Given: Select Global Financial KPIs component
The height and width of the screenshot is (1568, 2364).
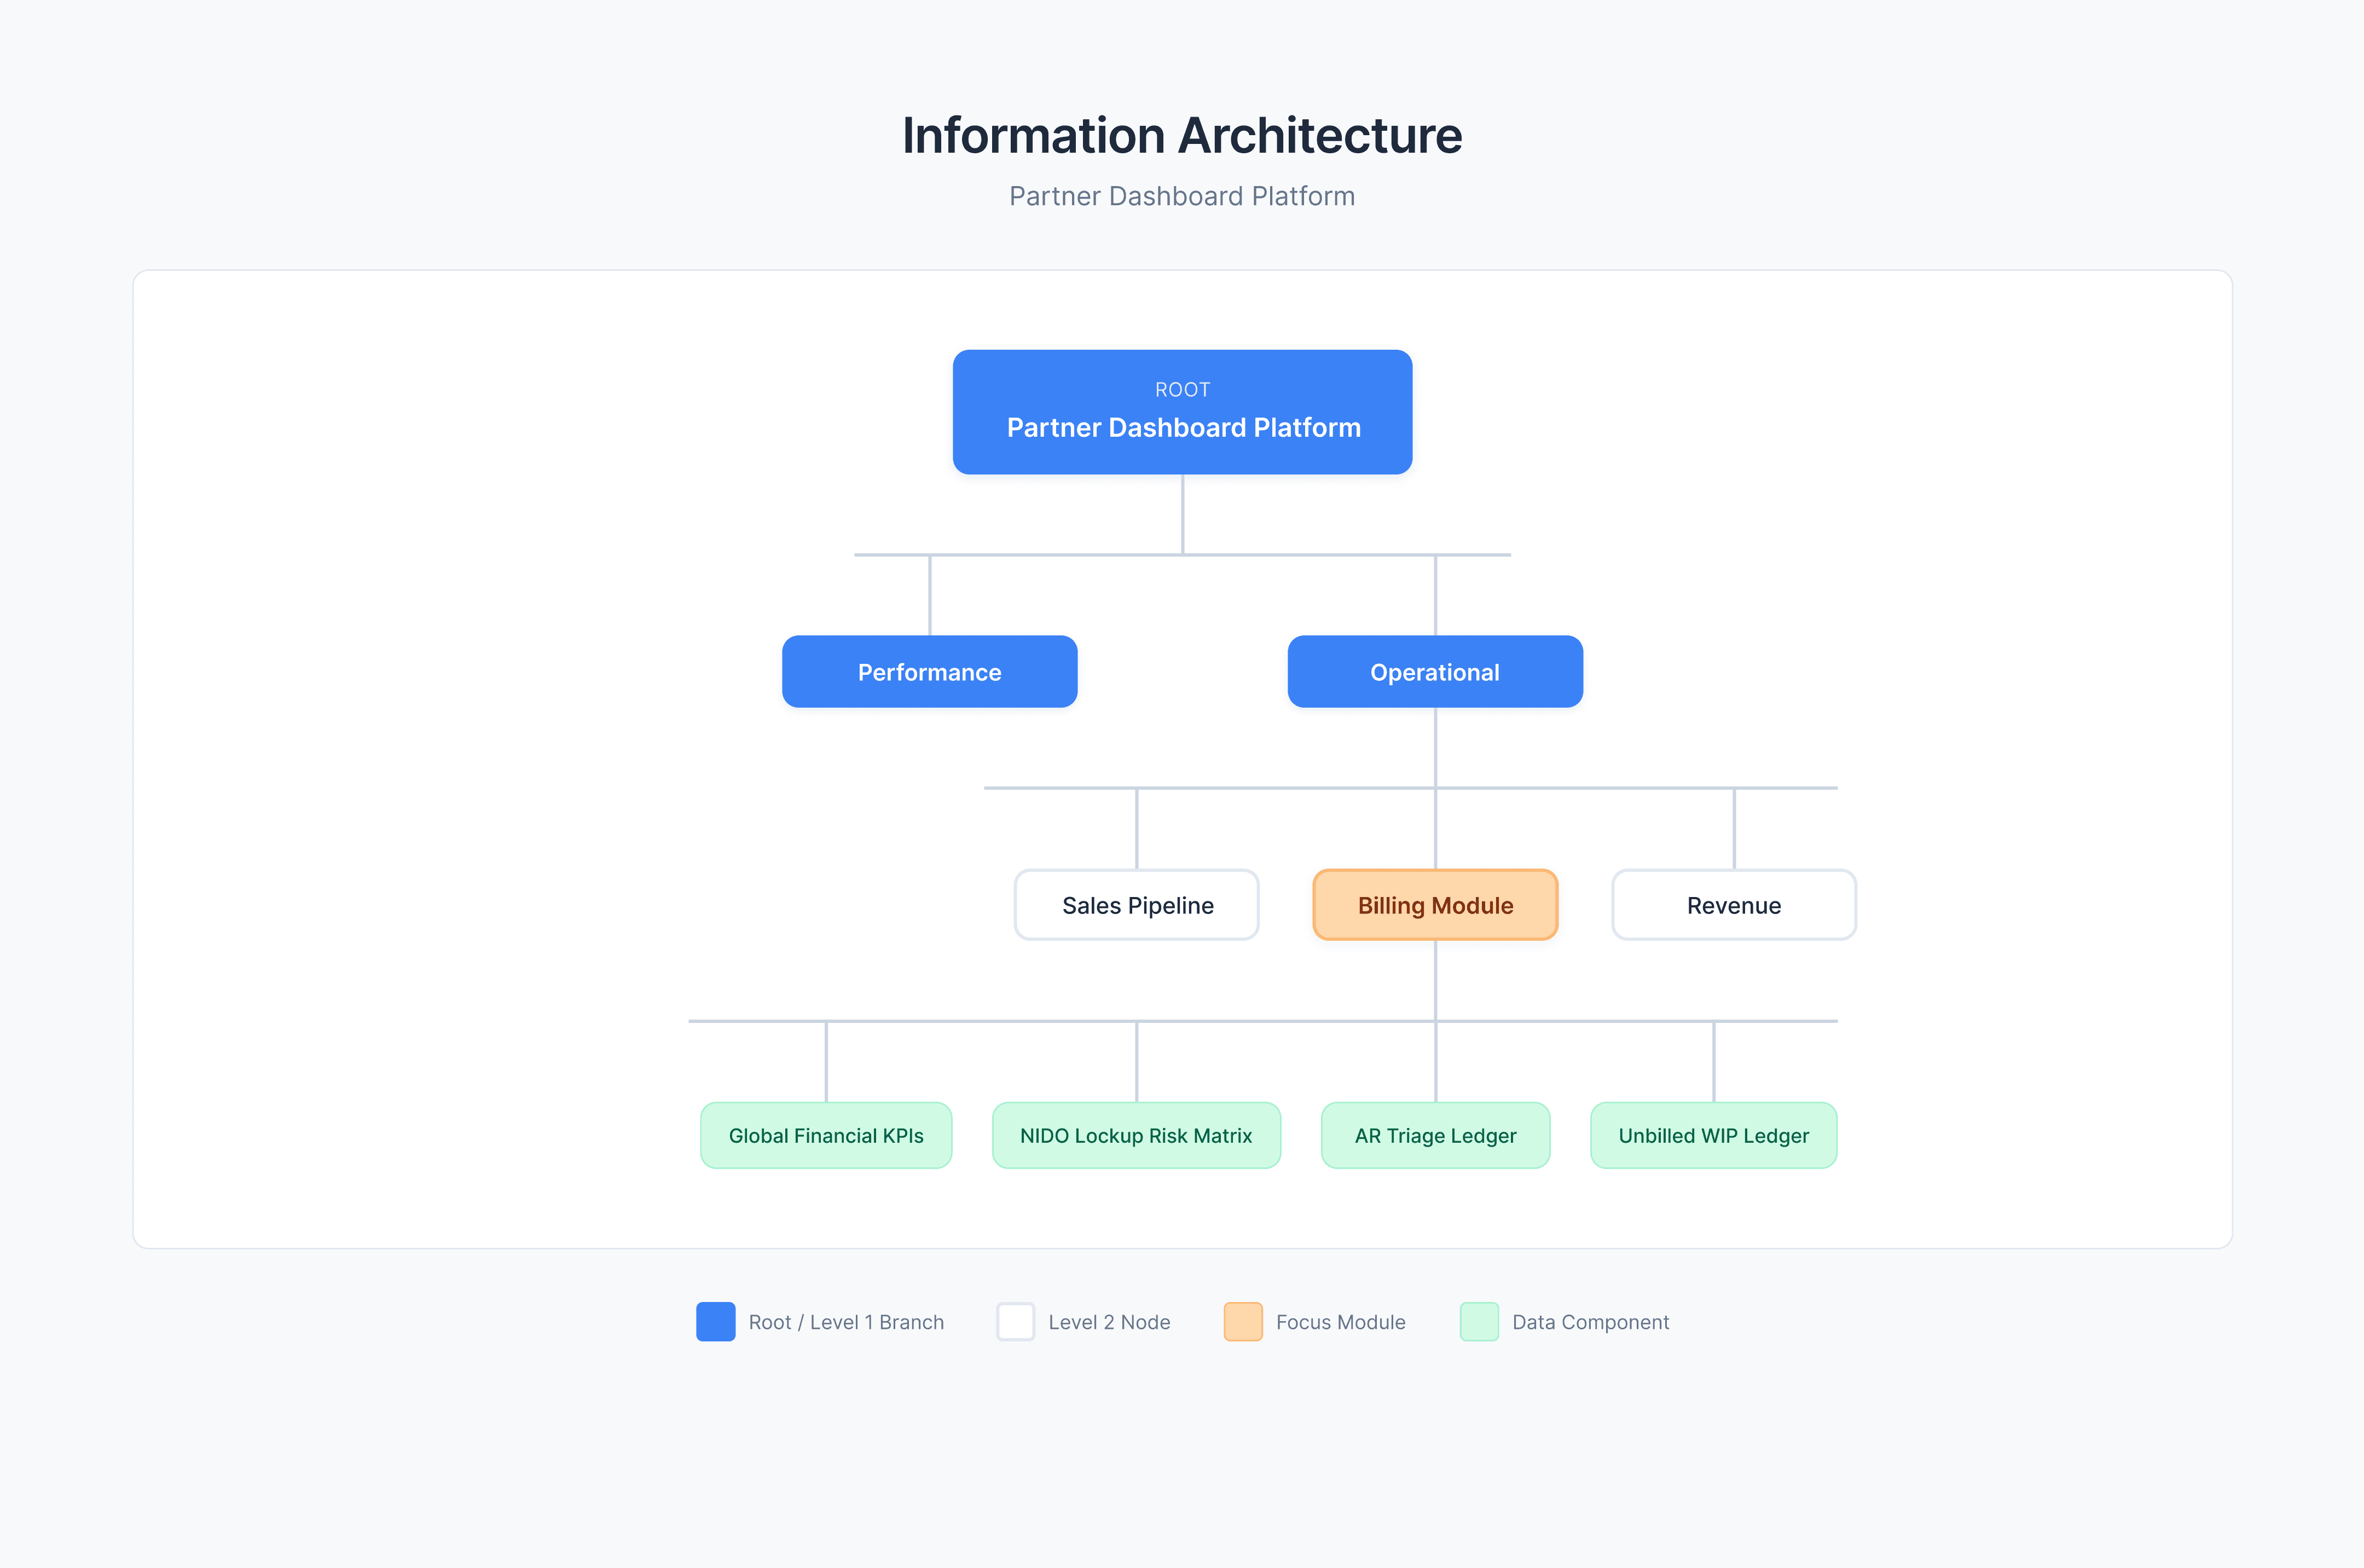Looking at the screenshot, I should [x=826, y=1136].
